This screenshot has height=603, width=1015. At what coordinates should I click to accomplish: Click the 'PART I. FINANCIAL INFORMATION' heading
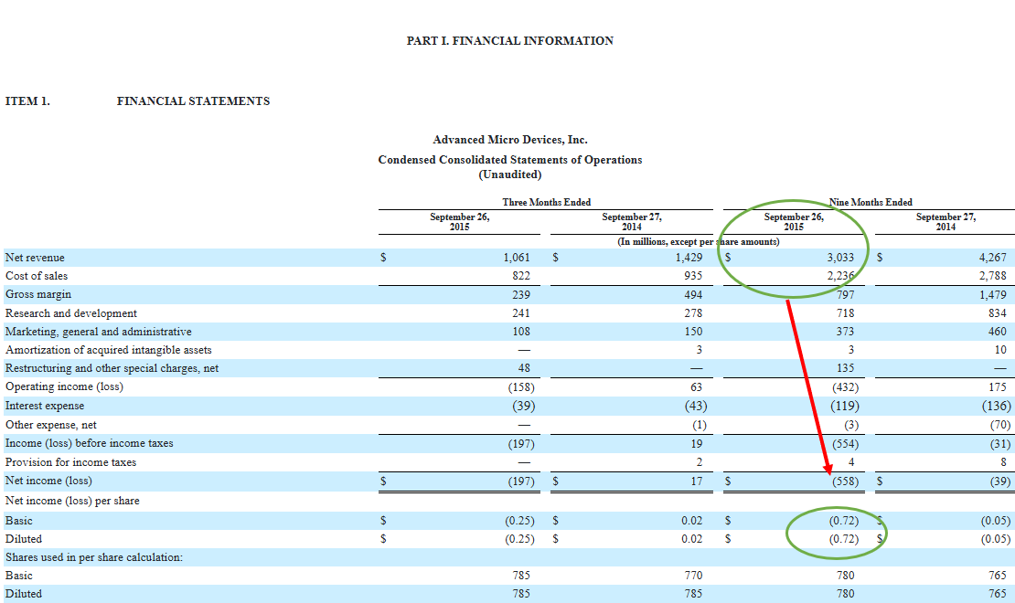(509, 41)
